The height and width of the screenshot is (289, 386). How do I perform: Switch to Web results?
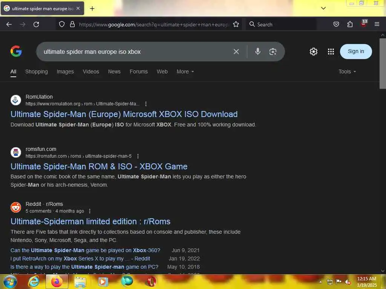pyautogui.click(x=162, y=72)
